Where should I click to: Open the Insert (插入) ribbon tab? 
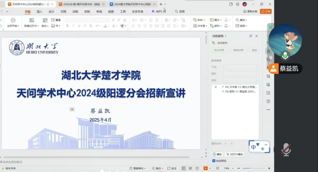pyautogui.click(x=39, y=11)
